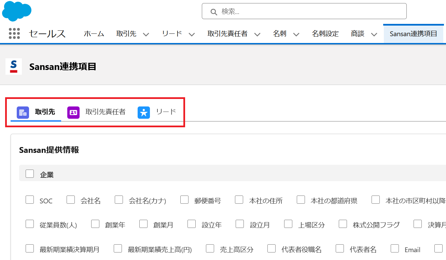
Task: Open the 商談 navigation tab
Action: click(358, 34)
